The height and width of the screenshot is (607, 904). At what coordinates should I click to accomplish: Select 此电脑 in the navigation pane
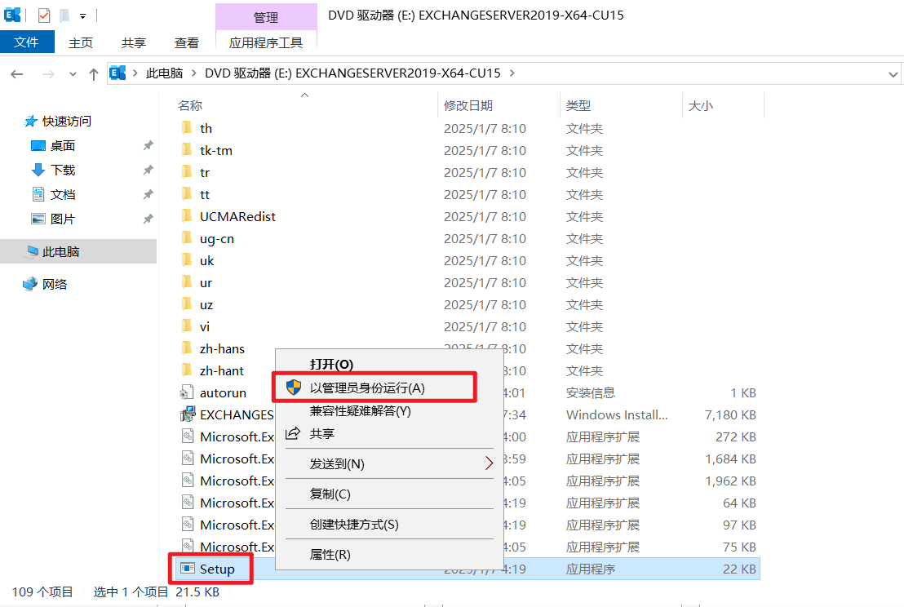tap(78, 251)
